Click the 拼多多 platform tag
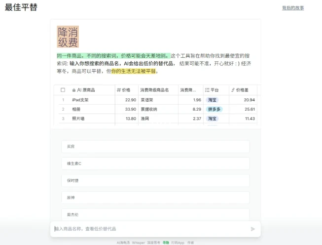322x245 pixels. click(215, 109)
